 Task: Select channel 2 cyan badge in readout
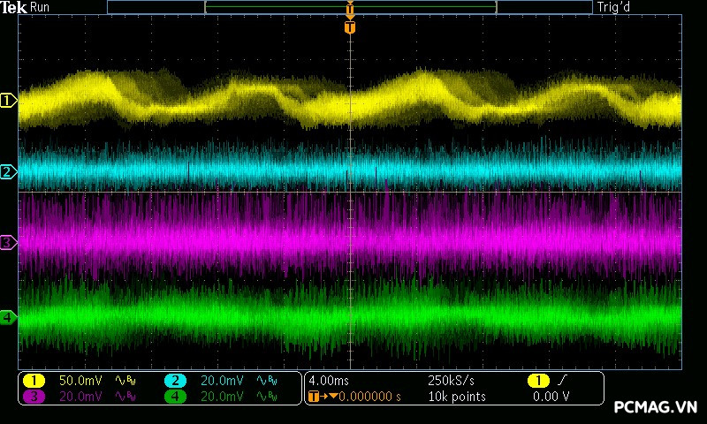pos(175,381)
